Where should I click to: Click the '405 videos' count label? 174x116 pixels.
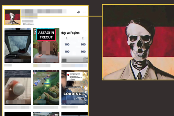pos(28,24)
